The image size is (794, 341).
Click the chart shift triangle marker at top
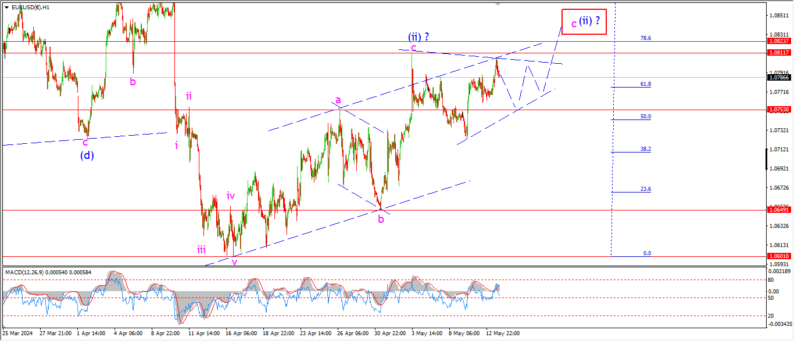point(498,3)
